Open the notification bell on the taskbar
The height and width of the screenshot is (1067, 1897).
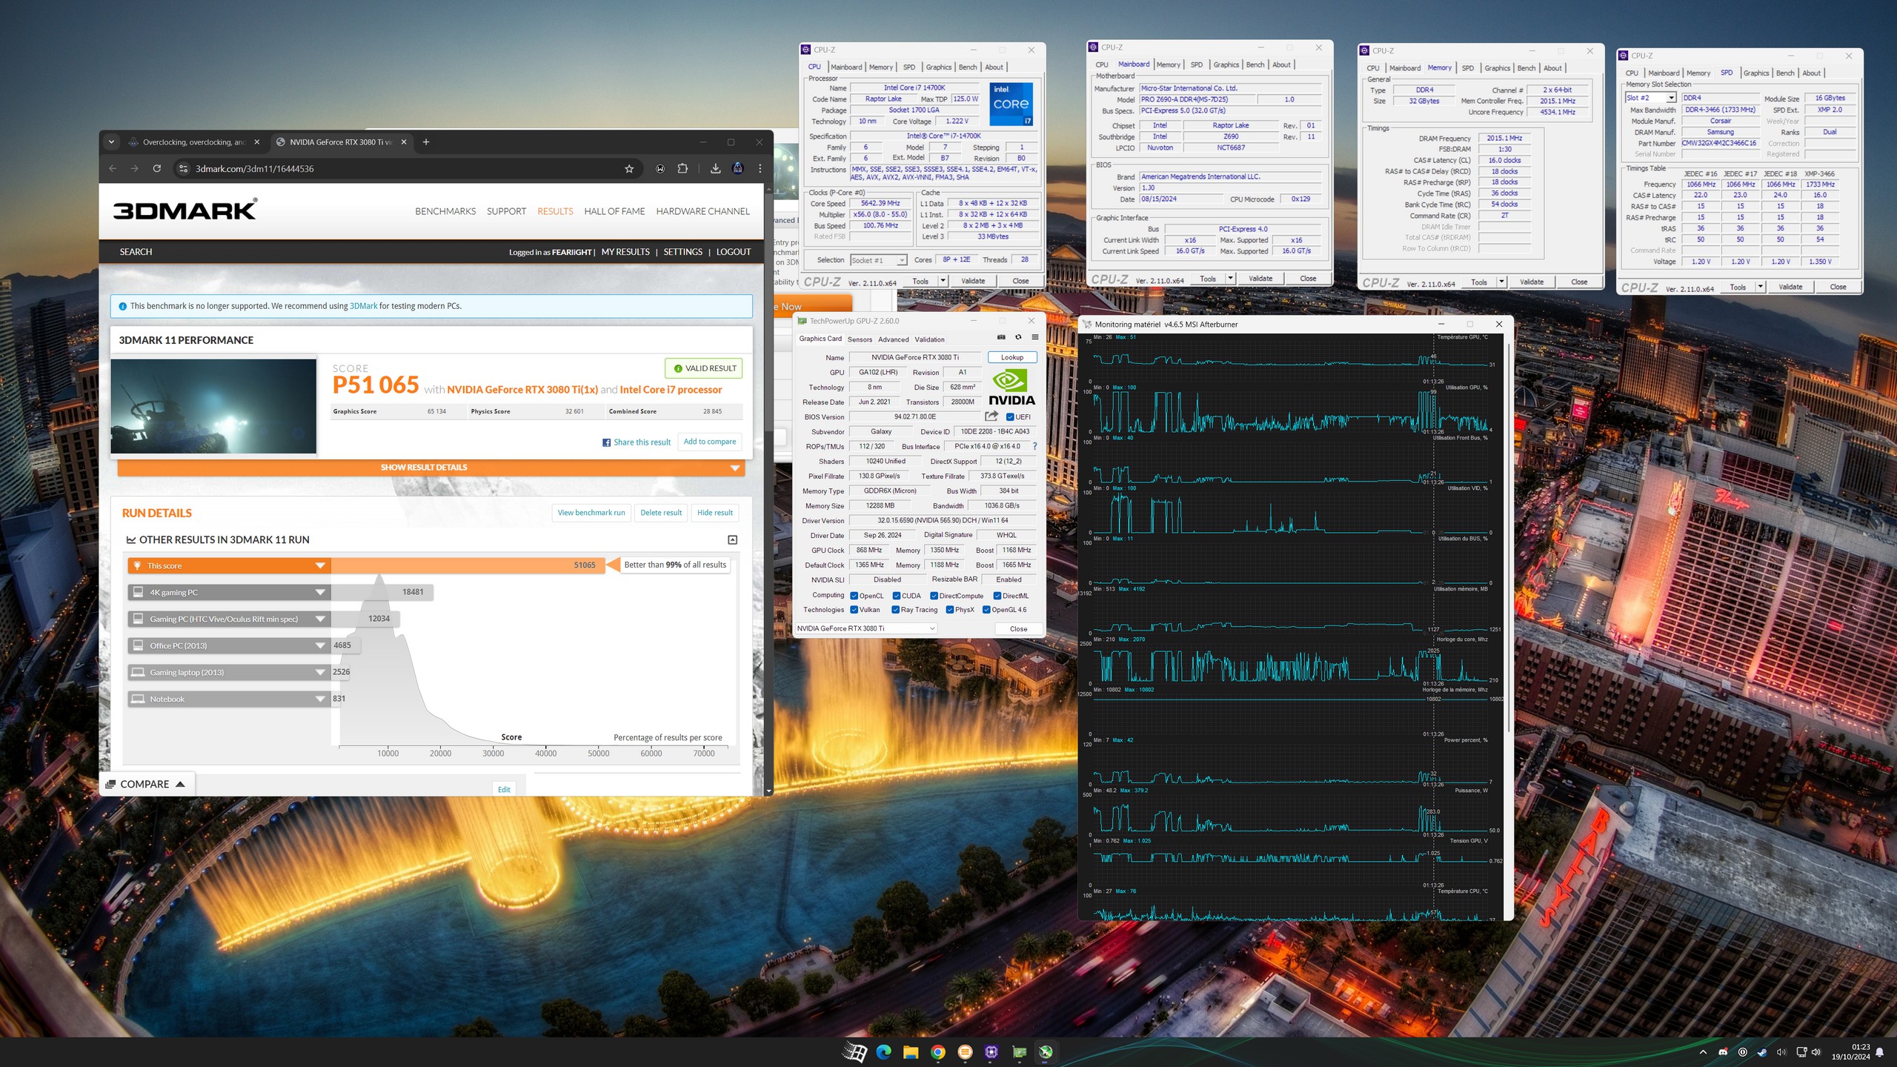click(x=1879, y=1052)
